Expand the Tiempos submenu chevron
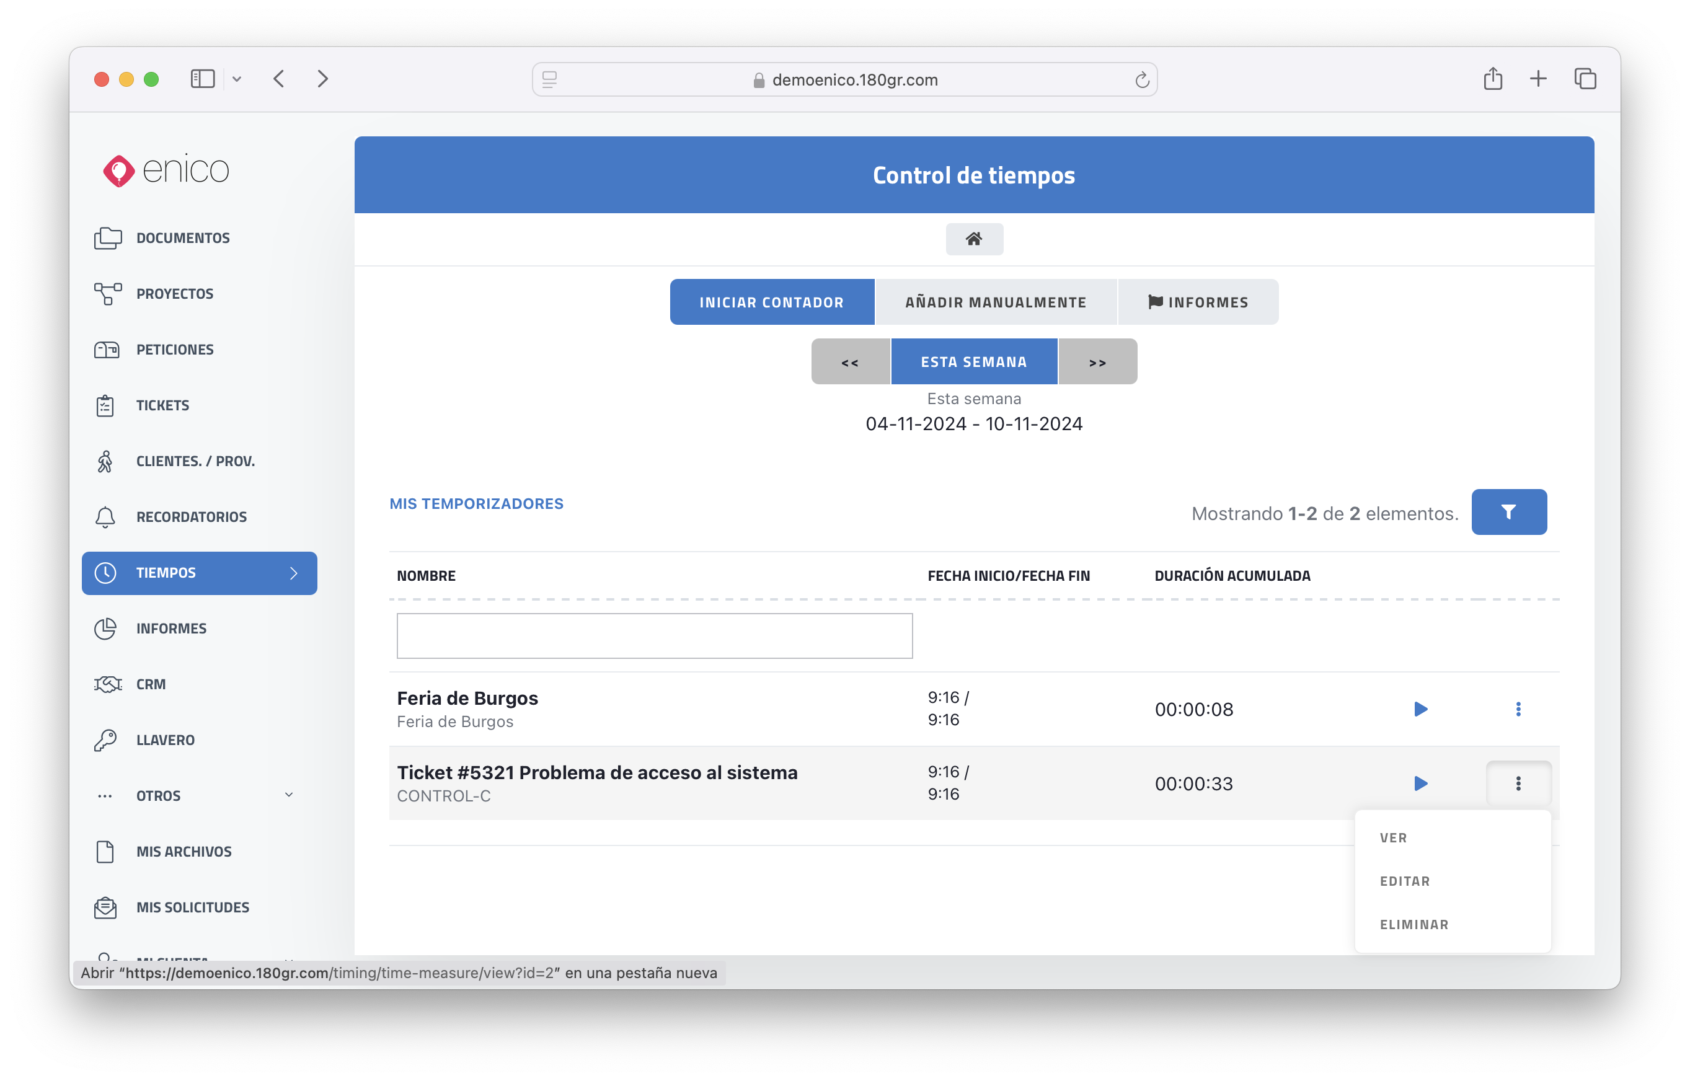 [293, 573]
